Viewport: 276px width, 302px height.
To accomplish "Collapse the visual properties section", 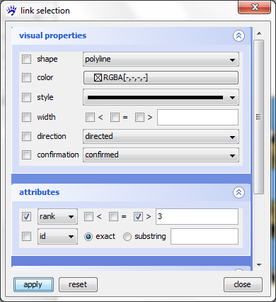I will (x=238, y=35).
